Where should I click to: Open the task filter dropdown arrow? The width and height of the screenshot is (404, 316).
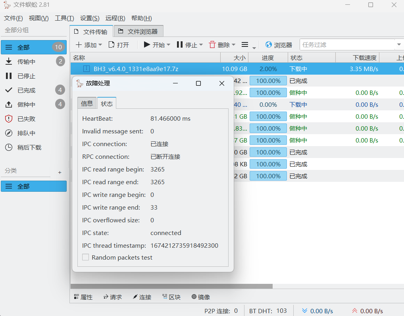(x=399, y=44)
